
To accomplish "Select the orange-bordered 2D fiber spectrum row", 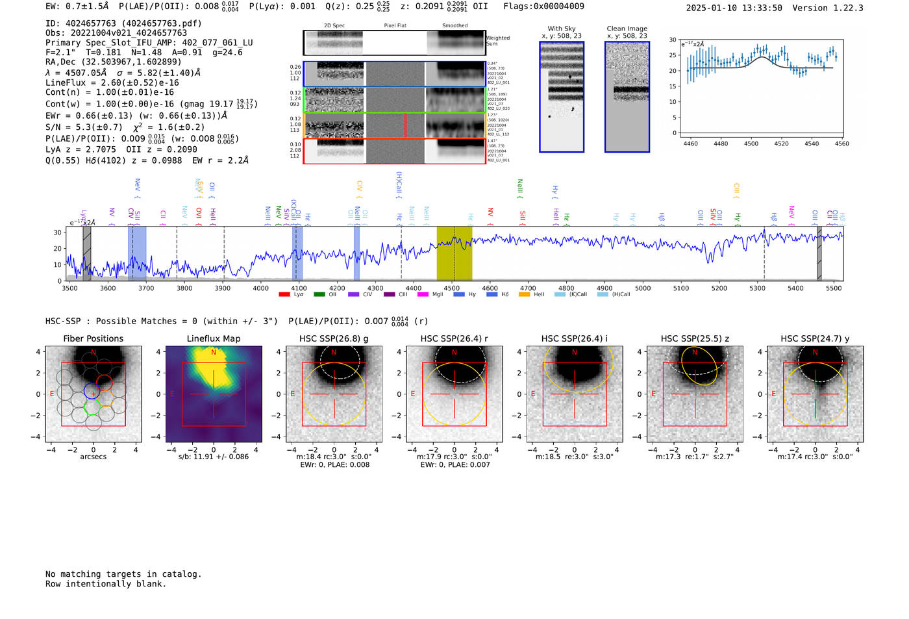I will 394,125.
